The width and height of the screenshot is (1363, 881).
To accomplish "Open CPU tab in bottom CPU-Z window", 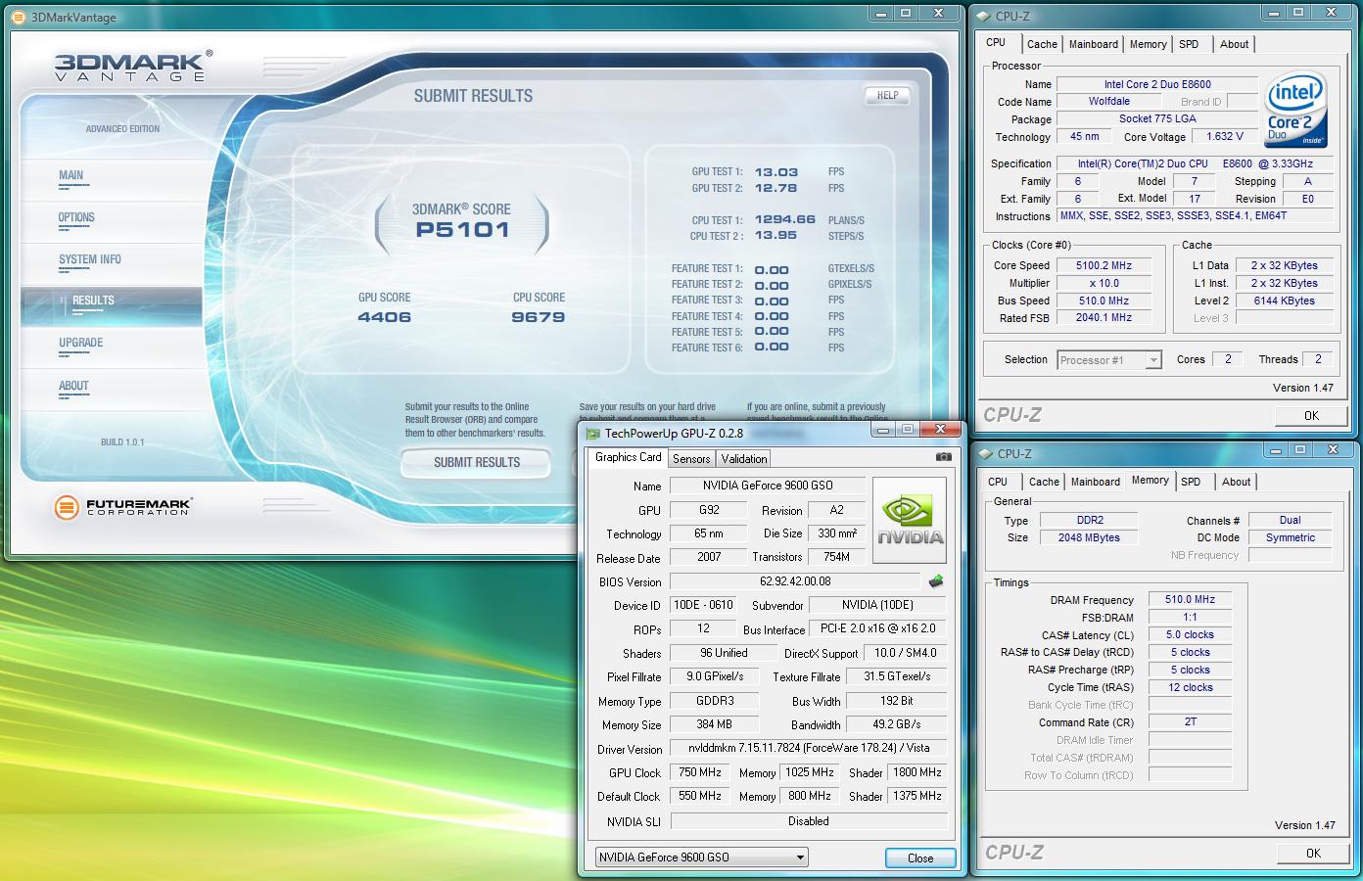I will (x=998, y=482).
